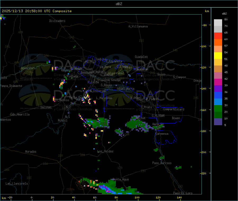Click the CompantEscard map label

pos(174,109)
